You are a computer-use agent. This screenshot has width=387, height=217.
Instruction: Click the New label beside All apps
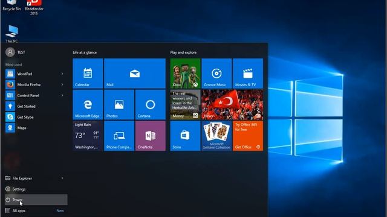(x=60, y=211)
